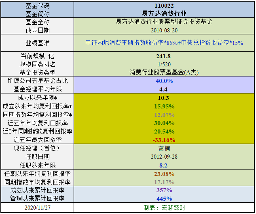Click the label 管理以来累计回报率
The width and height of the screenshot is (256, 214).
[38, 199]
